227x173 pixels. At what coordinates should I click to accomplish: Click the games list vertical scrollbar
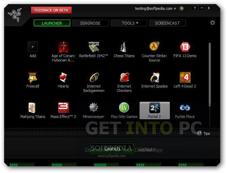pyautogui.click(x=210, y=75)
